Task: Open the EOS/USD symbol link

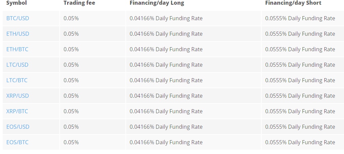Action: point(18,127)
